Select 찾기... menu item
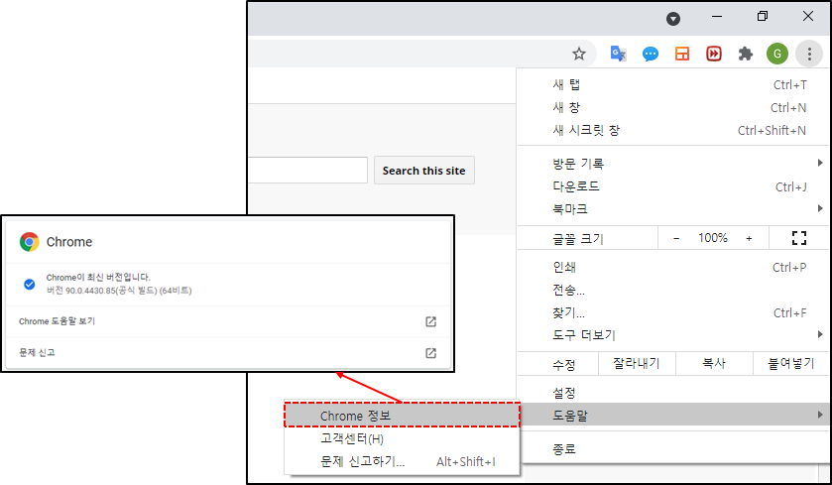The height and width of the screenshot is (485, 832). point(672,313)
